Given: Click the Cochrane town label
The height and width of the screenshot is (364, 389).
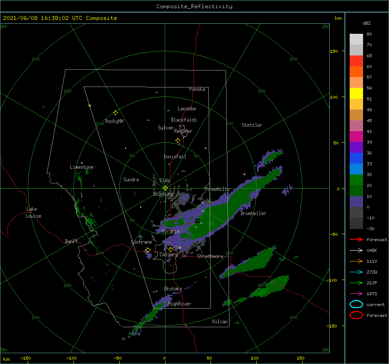Looking at the screenshot, I should [x=141, y=242].
